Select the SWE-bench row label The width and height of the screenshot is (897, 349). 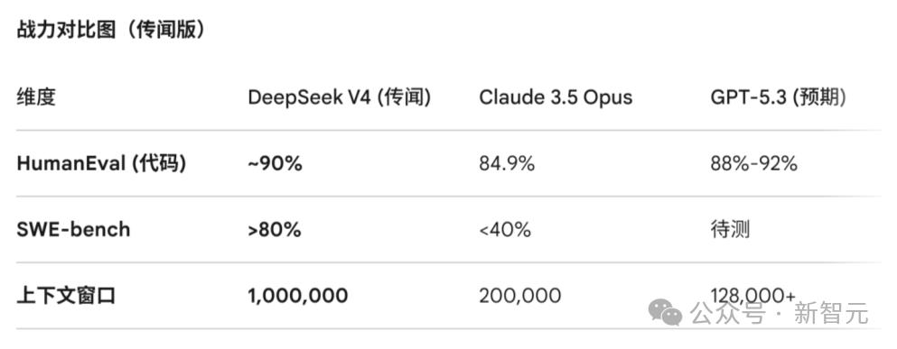[x=73, y=230]
